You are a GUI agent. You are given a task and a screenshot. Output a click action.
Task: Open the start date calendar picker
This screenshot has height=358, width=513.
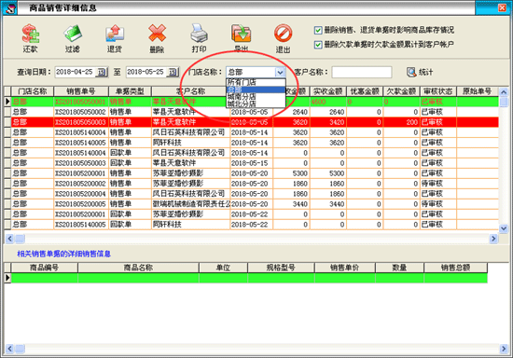(102, 72)
